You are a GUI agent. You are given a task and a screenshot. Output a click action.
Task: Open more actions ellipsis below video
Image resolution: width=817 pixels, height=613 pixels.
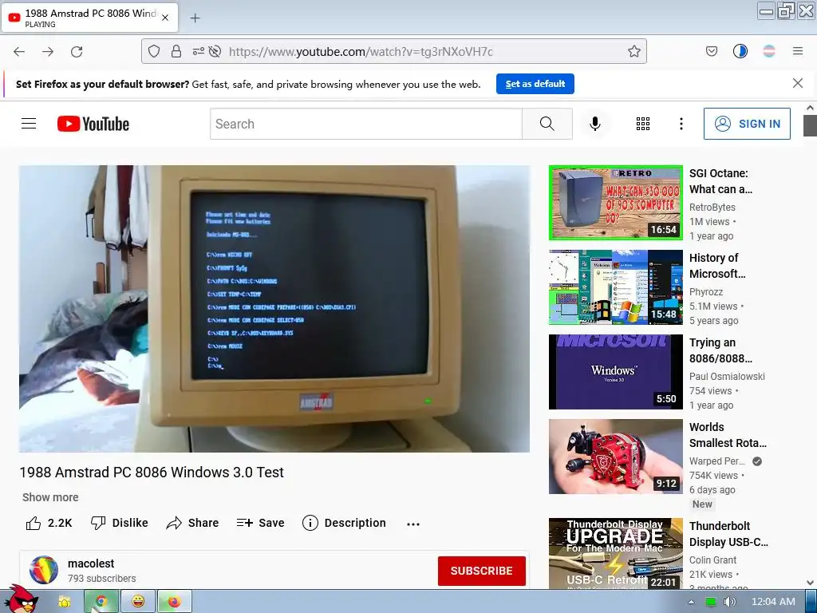click(x=413, y=524)
